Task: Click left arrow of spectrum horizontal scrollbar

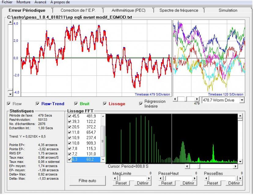Action: click(187, 166)
